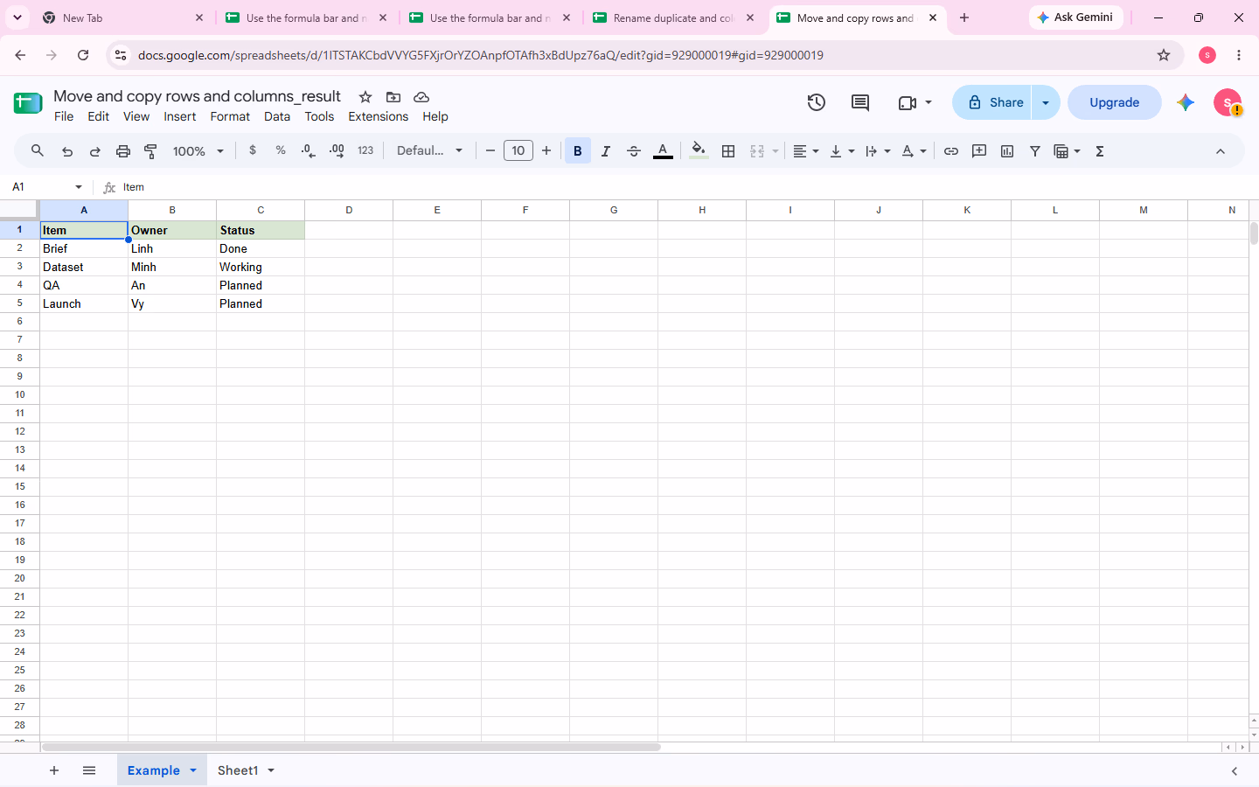Open the zoom 100% dropdown

198,151
